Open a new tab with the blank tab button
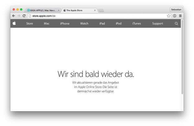The image size is (194, 126). pyautogui.click(x=101, y=11)
